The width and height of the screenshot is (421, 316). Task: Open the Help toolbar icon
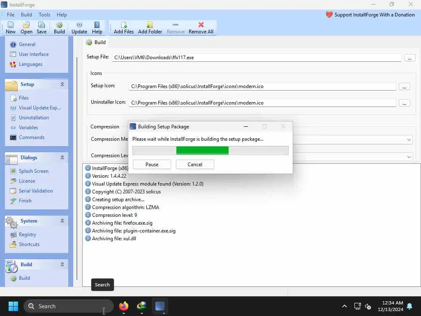97,28
